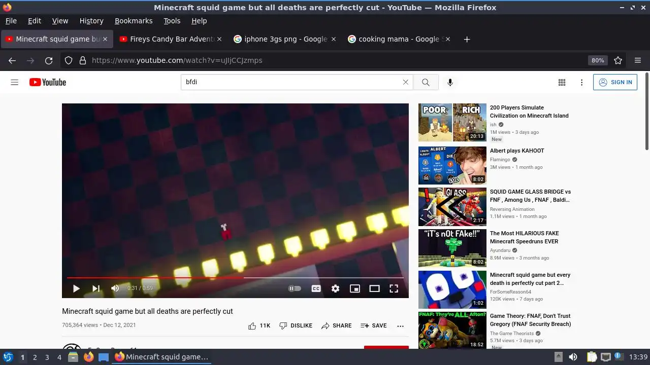Open the YouTube apps grid

coord(562,82)
